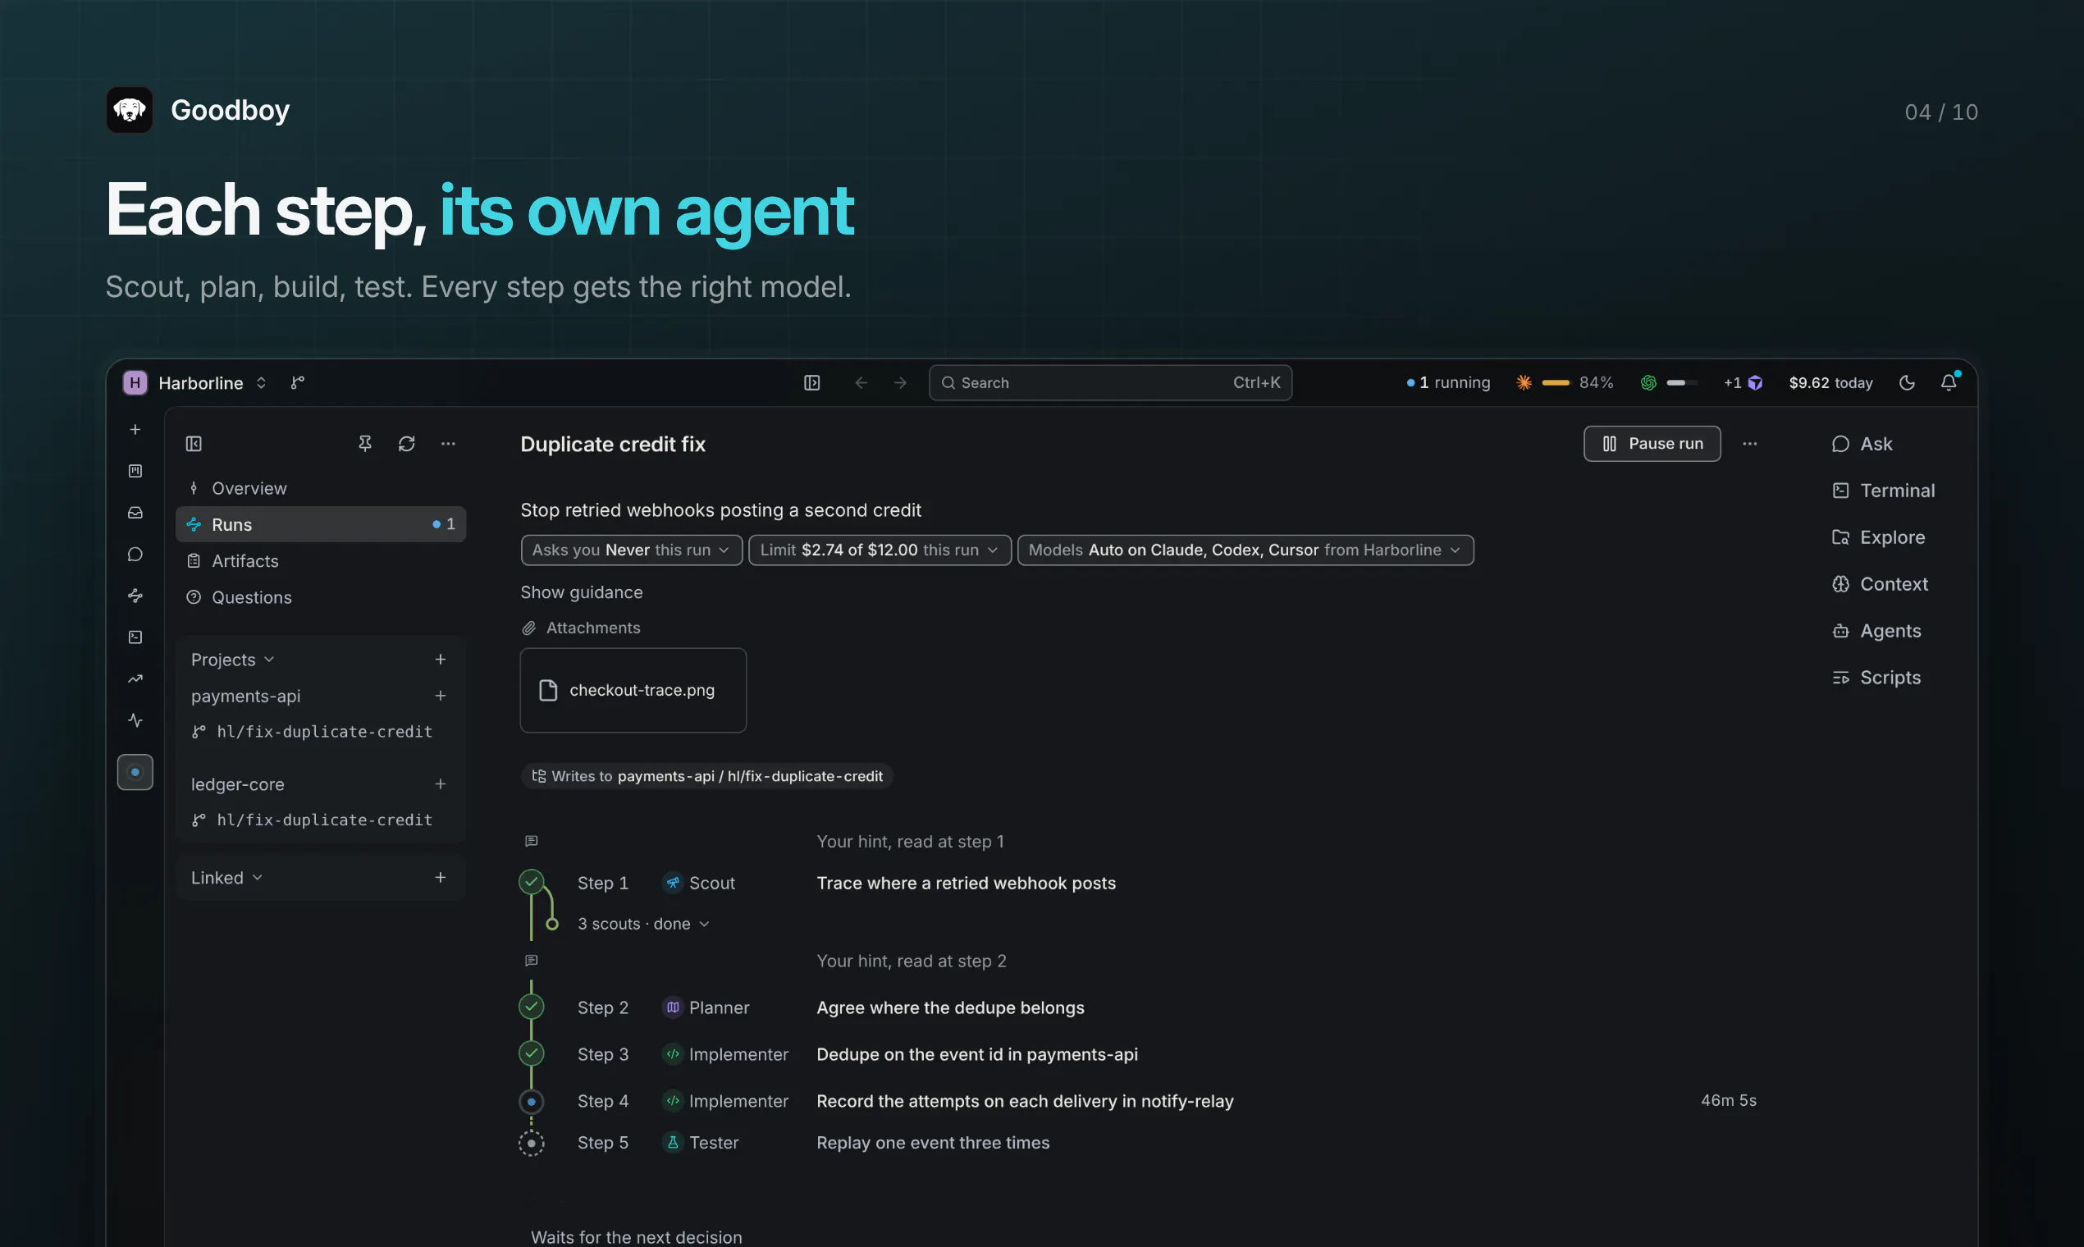2084x1247 pixels.
Task: Open the Asks you Never dropdown
Action: point(631,551)
